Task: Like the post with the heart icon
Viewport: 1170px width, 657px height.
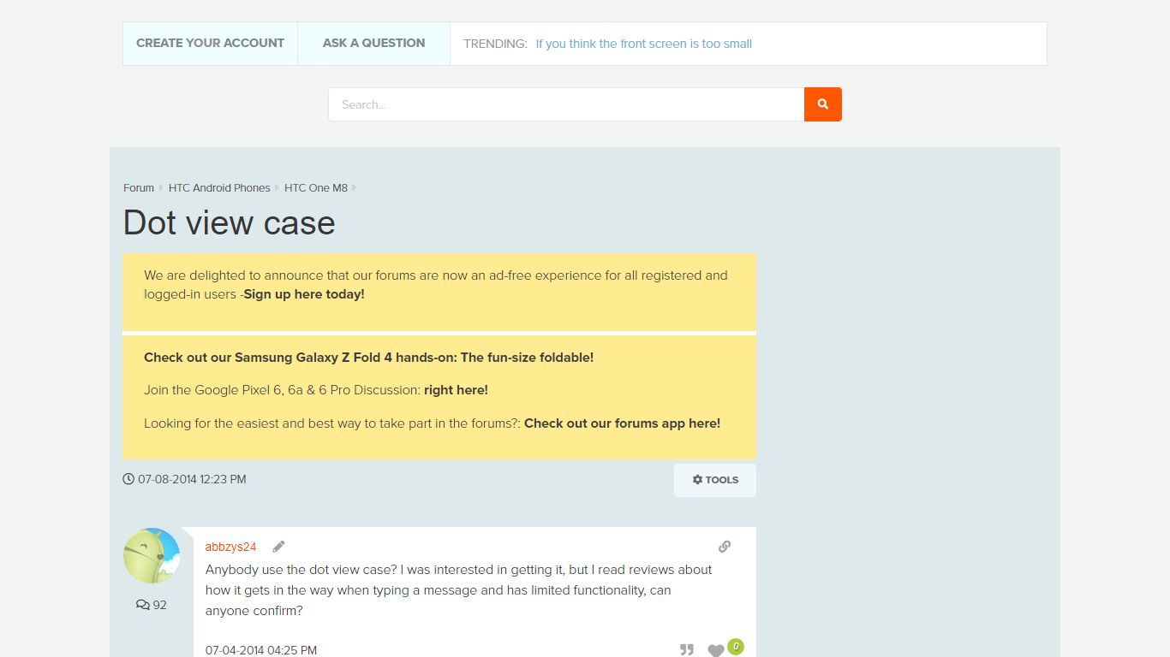Action: pyautogui.click(x=716, y=650)
